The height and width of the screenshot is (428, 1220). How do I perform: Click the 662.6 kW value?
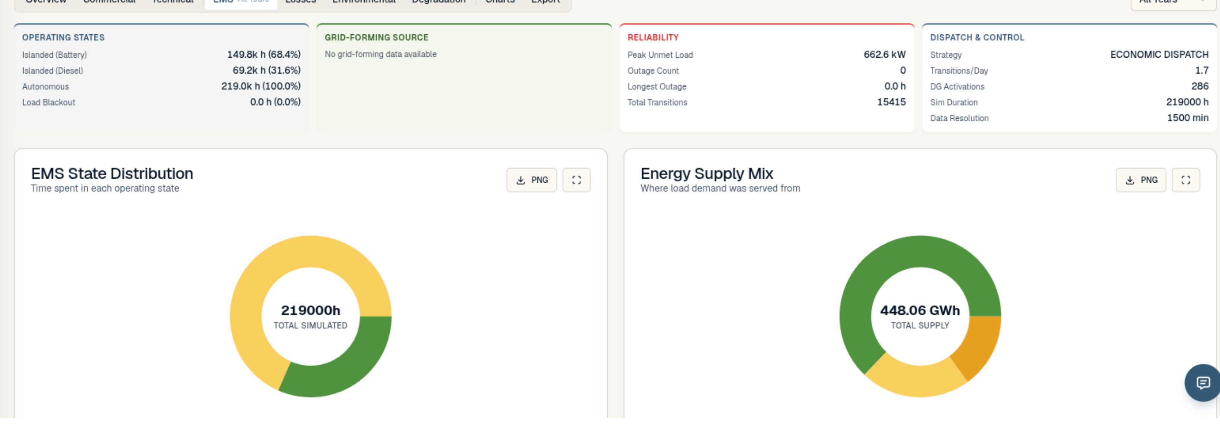[x=885, y=55]
